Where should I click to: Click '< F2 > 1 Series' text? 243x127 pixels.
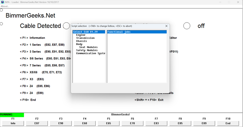pos(30,45)
